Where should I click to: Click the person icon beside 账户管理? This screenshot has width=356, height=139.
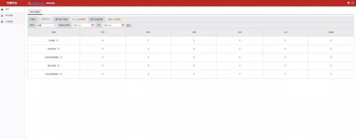click(2, 16)
